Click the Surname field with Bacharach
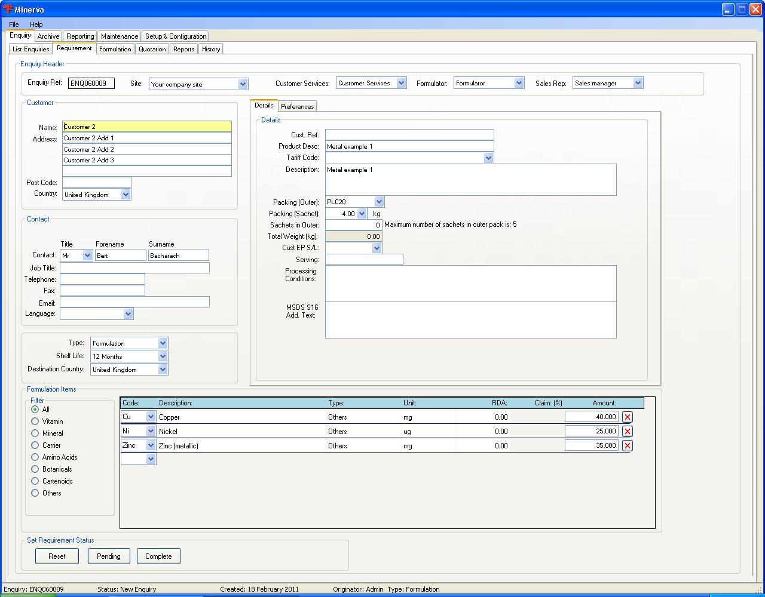The height and width of the screenshot is (597, 765). pos(179,256)
